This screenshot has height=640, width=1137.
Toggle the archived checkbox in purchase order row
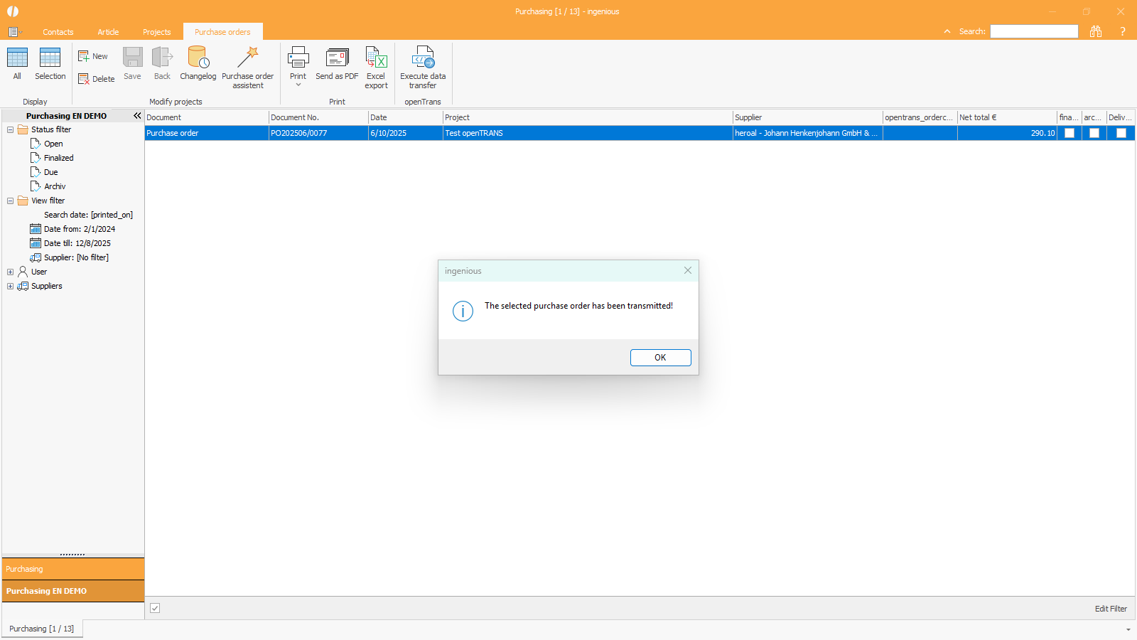(x=1094, y=133)
